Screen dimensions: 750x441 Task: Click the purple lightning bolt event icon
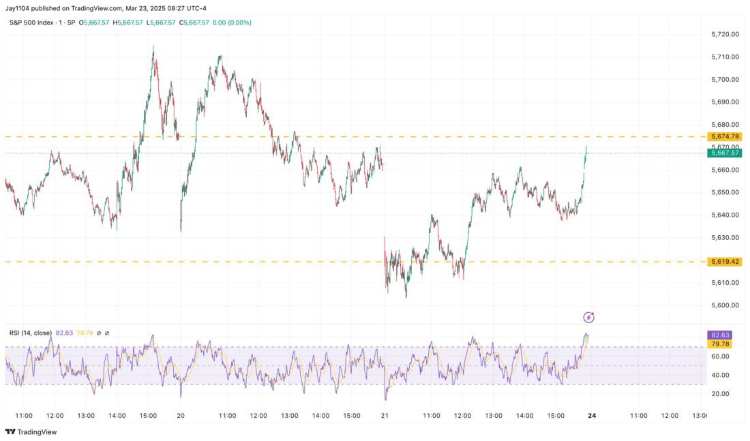[x=589, y=317]
